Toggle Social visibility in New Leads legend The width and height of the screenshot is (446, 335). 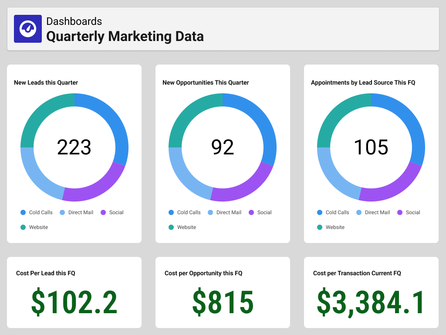[x=102, y=212]
